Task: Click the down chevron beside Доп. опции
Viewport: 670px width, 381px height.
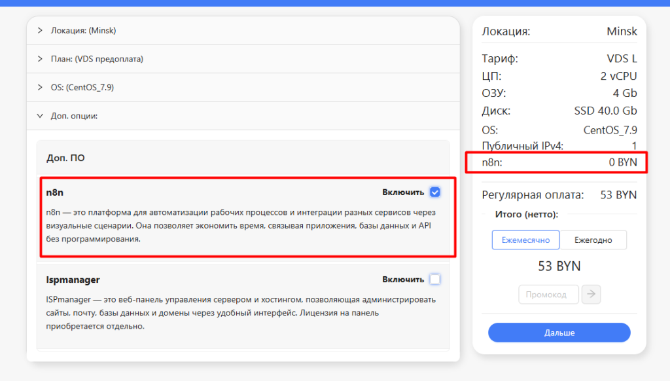Action: pyautogui.click(x=40, y=116)
